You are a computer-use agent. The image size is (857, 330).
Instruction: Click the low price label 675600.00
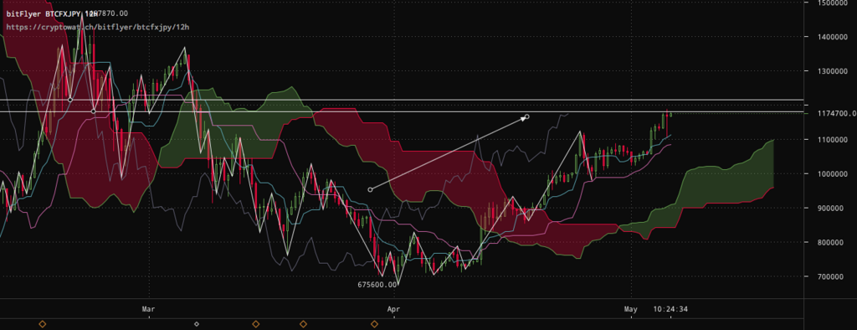(x=377, y=285)
